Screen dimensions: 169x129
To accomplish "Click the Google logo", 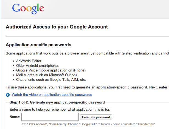I will click(28, 8).
